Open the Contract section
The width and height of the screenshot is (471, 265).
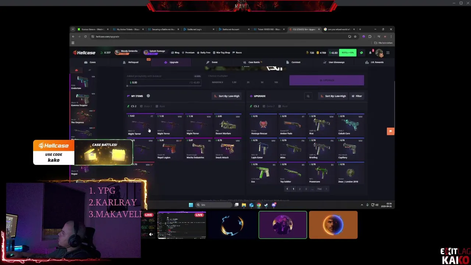(294, 62)
